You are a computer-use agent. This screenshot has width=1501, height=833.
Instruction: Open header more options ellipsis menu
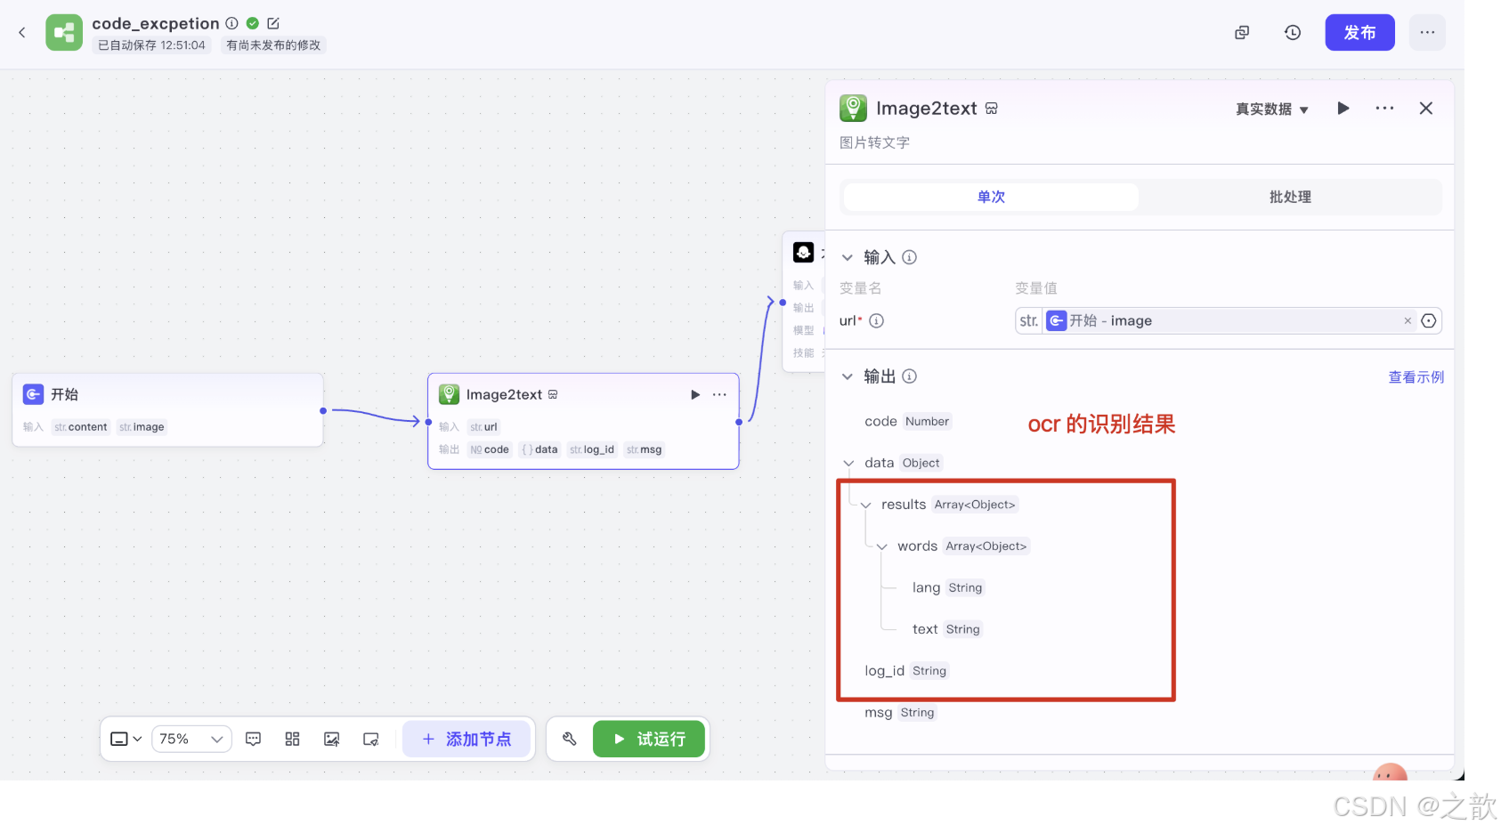pos(1427,33)
